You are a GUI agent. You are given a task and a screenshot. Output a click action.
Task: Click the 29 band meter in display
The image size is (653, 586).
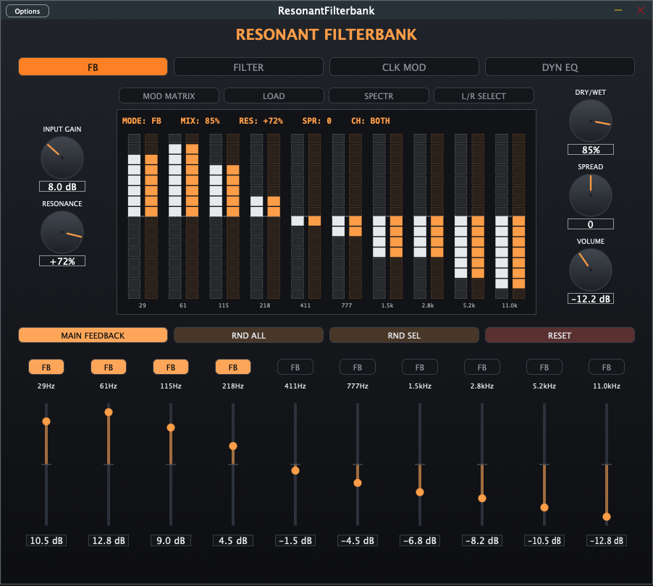pos(143,216)
